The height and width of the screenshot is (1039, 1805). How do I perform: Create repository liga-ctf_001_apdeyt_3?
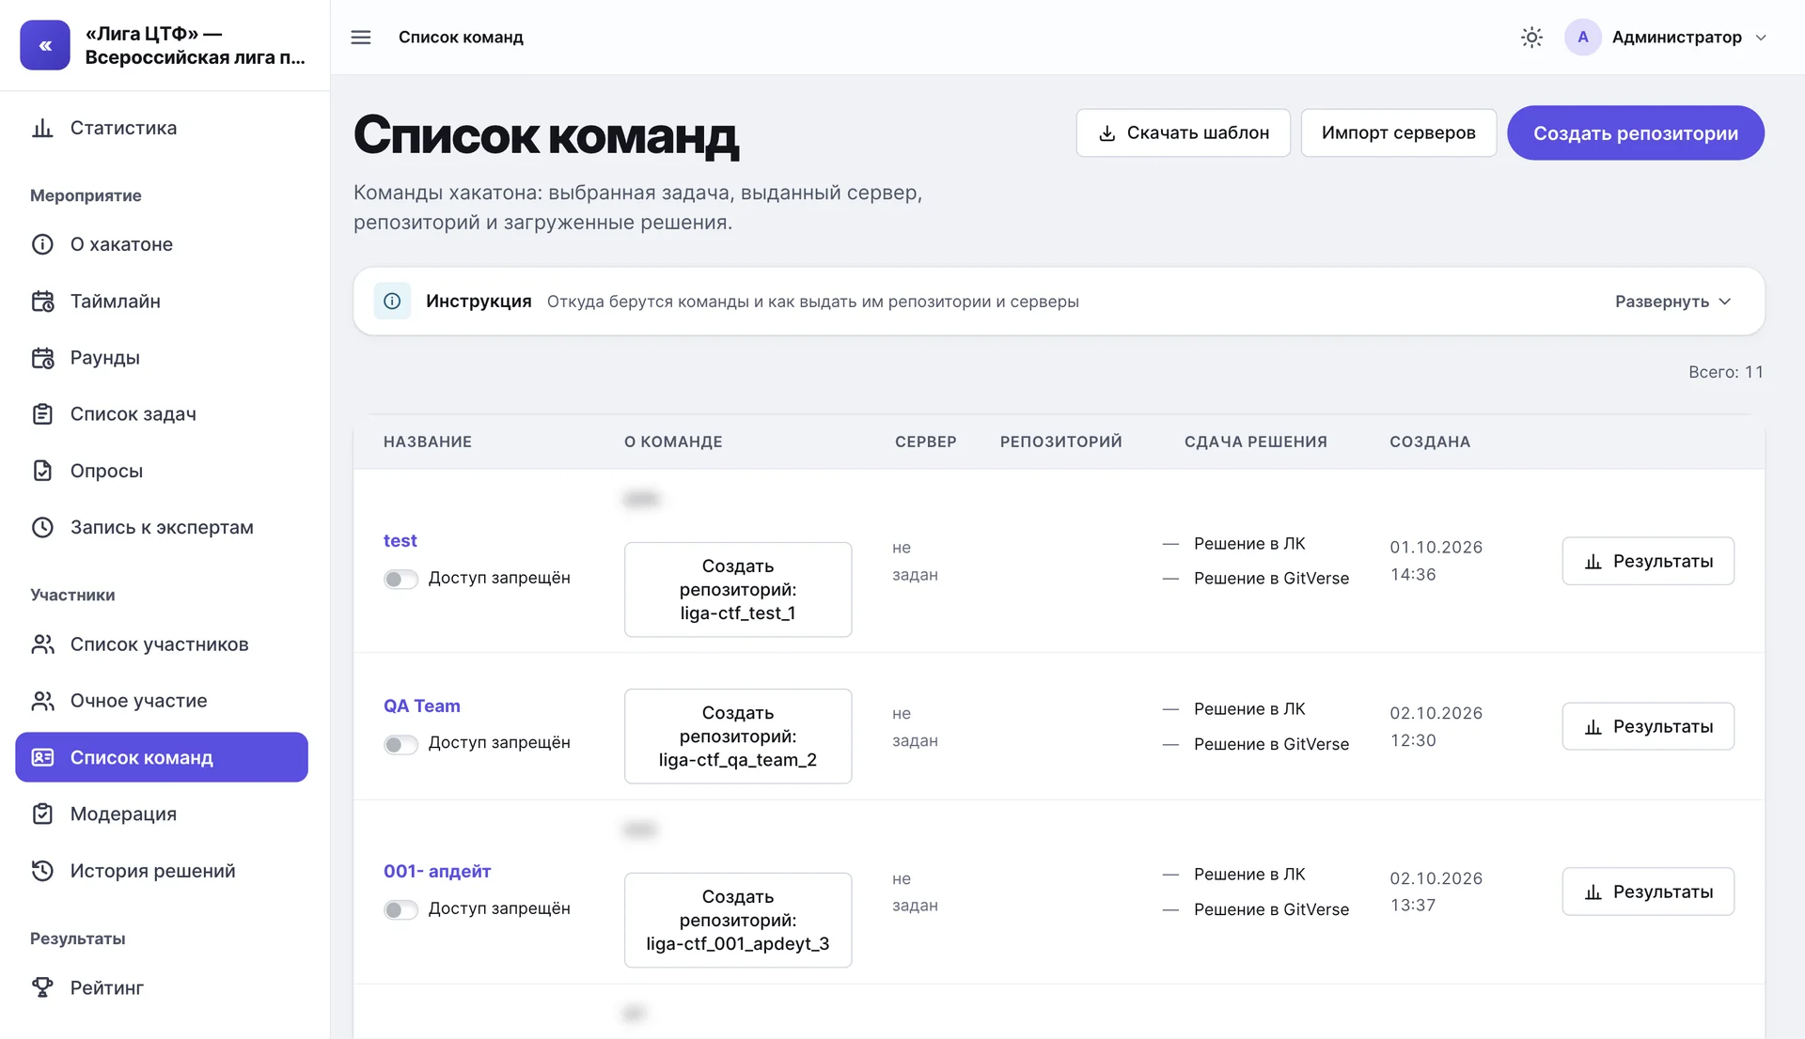pos(738,920)
